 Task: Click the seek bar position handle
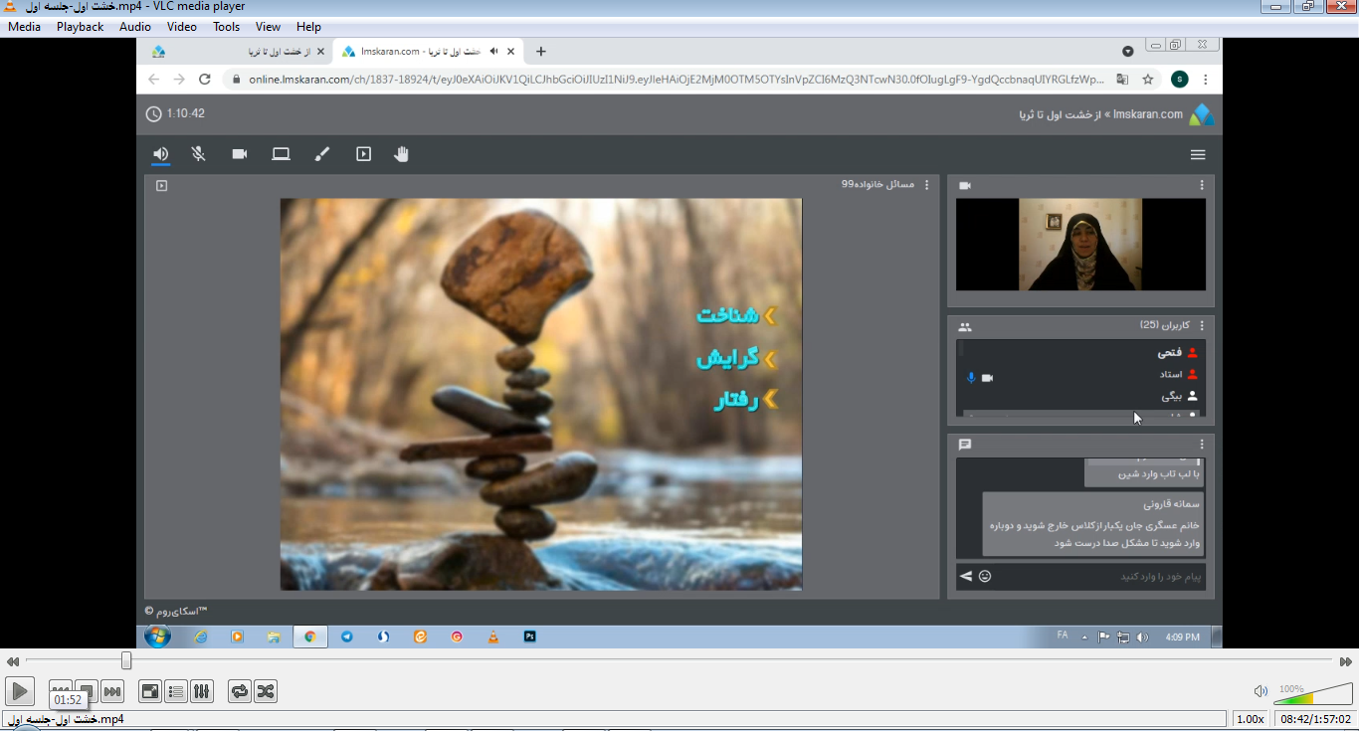click(x=126, y=660)
